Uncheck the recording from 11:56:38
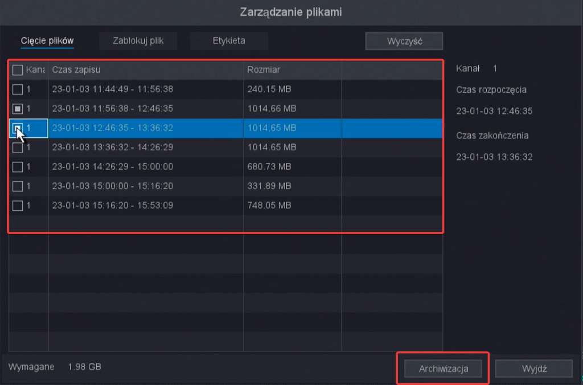This screenshot has height=385, width=583. coord(17,109)
